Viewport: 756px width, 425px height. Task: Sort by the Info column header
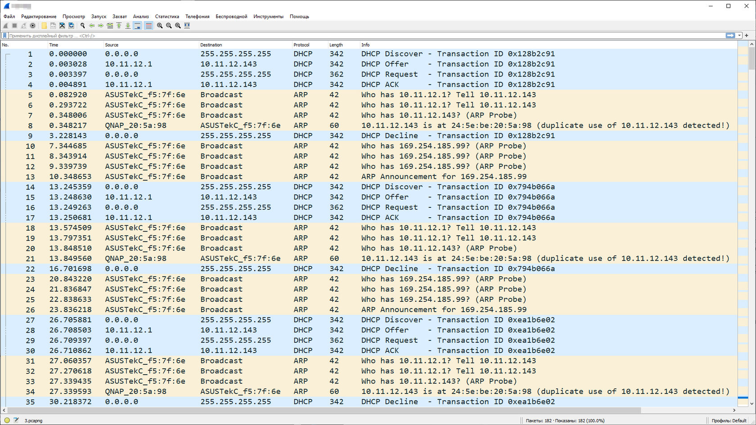(549, 45)
